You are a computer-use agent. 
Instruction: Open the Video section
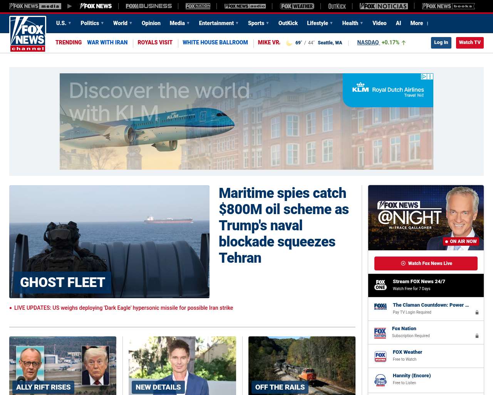pyautogui.click(x=379, y=23)
